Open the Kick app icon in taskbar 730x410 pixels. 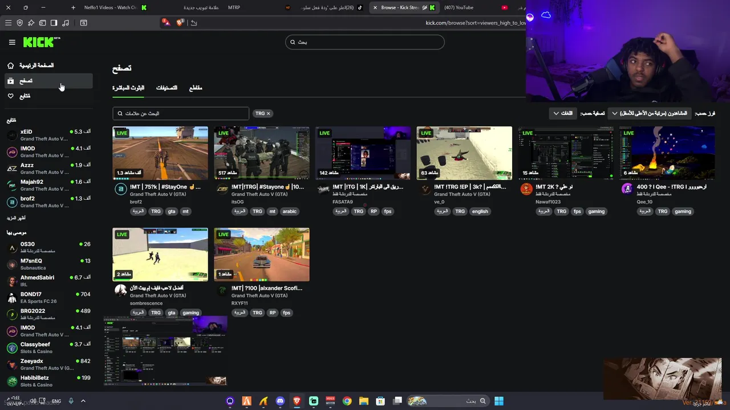pyautogui.click(x=314, y=401)
